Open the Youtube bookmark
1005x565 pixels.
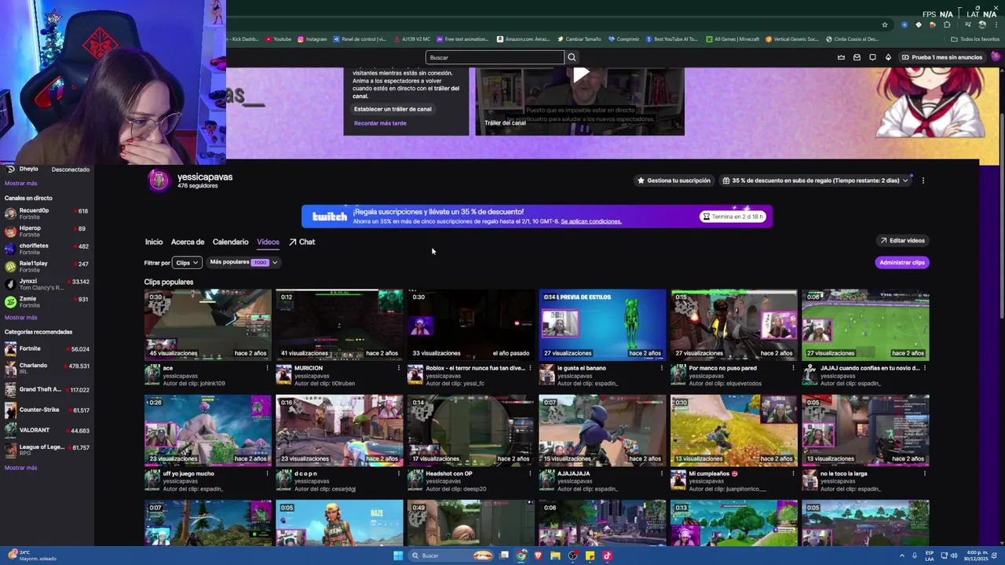point(278,39)
